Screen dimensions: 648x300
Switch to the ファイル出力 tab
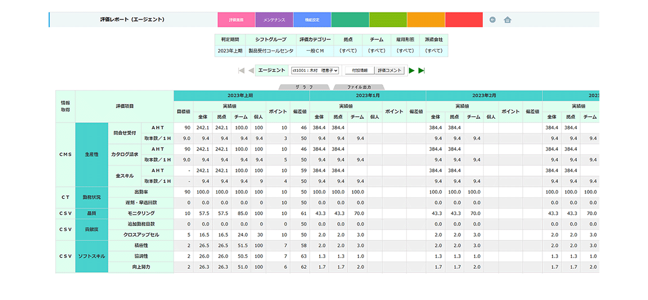click(359, 86)
